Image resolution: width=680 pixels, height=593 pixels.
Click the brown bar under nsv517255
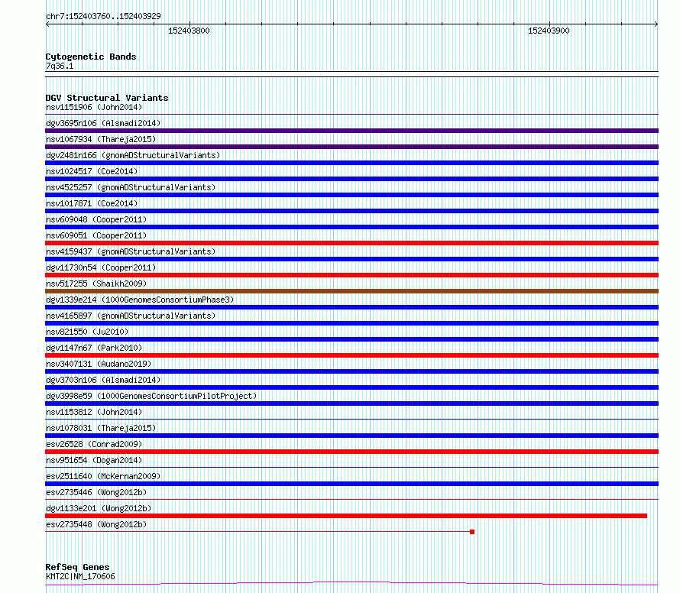click(x=351, y=291)
